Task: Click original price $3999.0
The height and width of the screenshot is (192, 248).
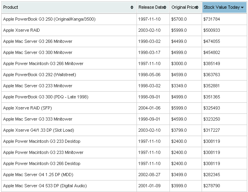Action: click(179, 186)
